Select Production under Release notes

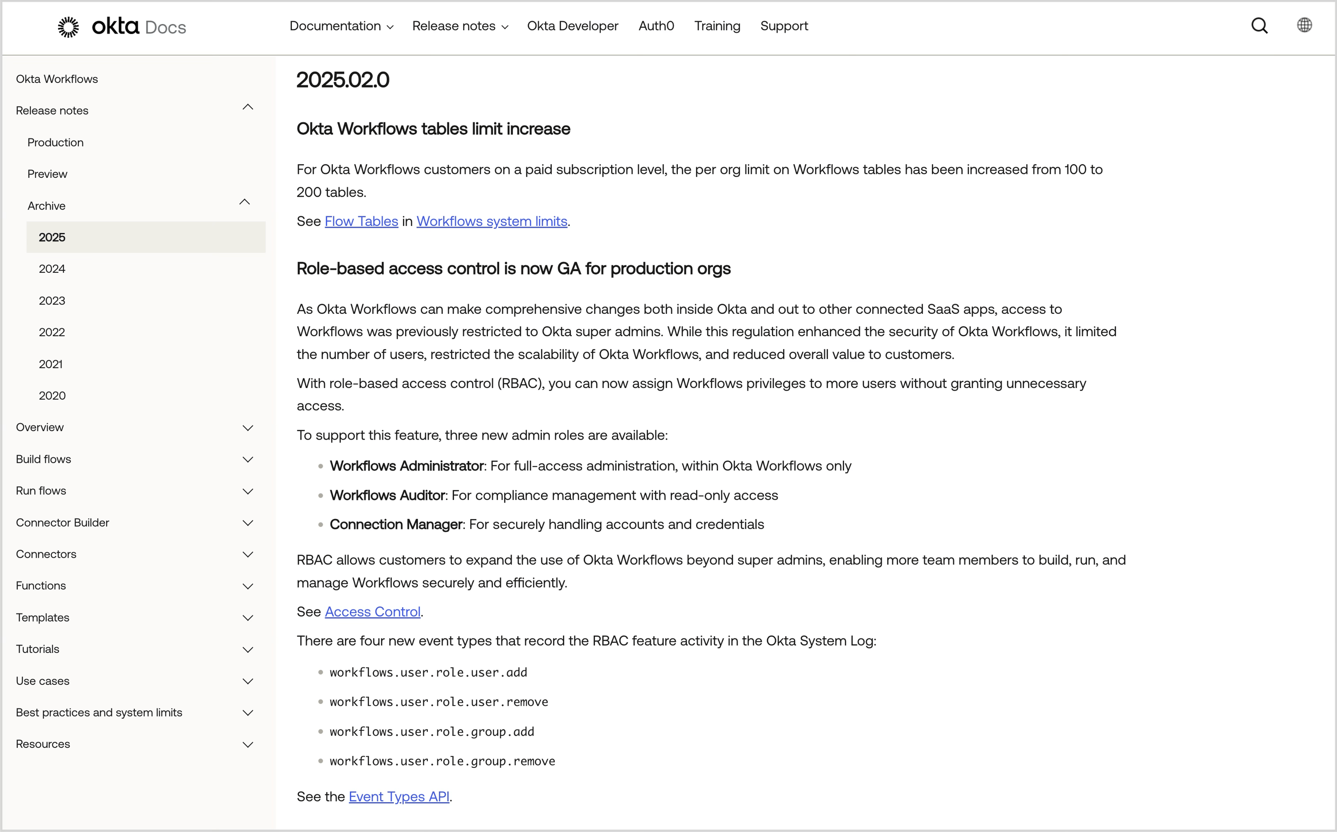pos(55,142)
